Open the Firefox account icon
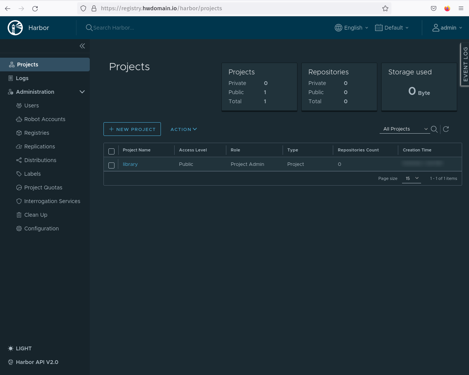Screen dimensions: 469x375 tap(447, 8)
